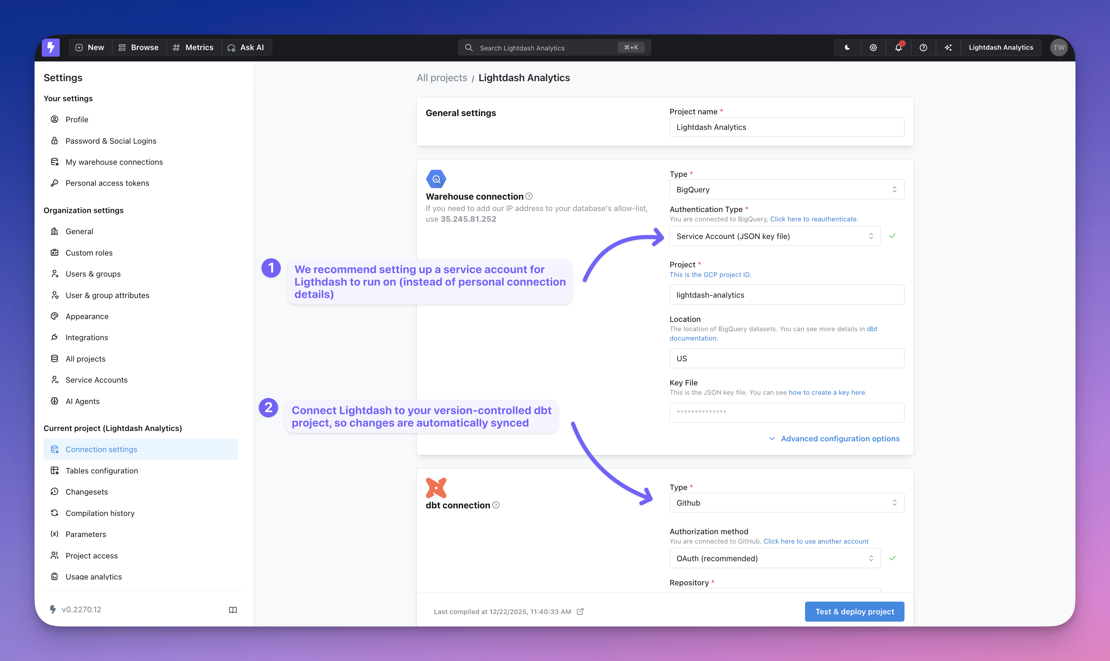Image resolution: width=1110 pixels, height=661 pixels.
Task: Click the sparkles AI icon in header
Action: (948, 47)
